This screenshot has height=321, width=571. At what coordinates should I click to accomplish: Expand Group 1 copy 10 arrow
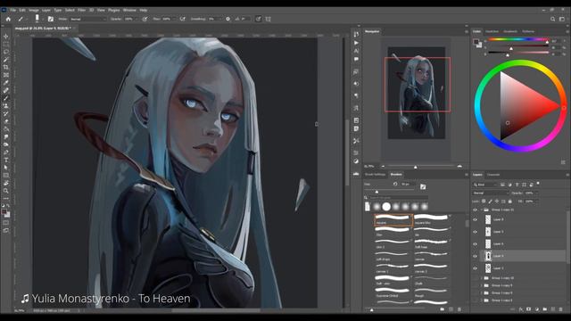click(482, 278)
